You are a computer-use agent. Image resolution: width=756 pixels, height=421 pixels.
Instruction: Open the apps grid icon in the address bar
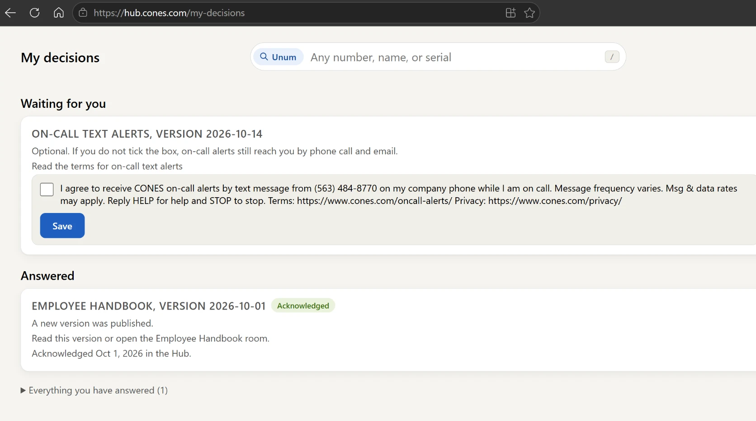click(x=510, y=13)
